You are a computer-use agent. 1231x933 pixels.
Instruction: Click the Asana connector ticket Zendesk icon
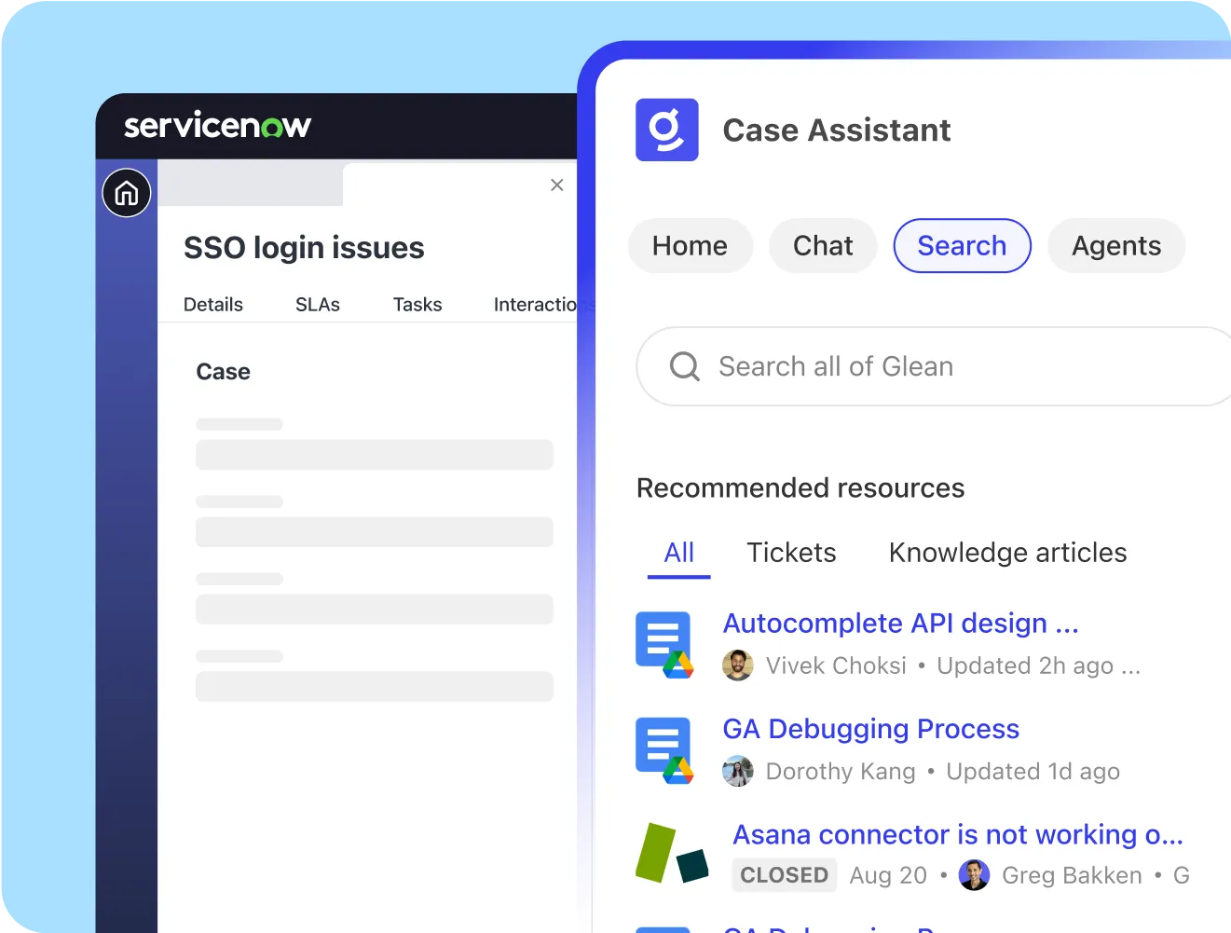click(672, 853)
